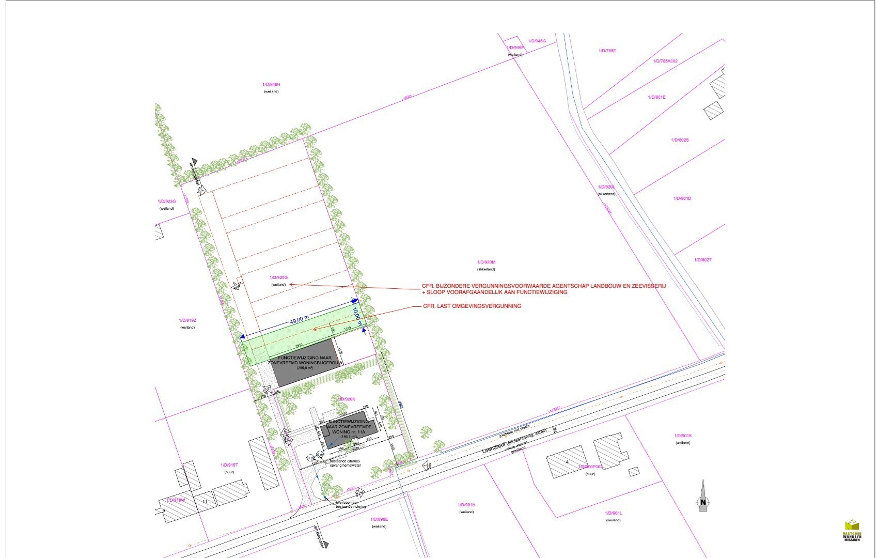Click parcel label 1/D/801E
The image size is (878, 558).
pyautogui.click(x=657, y=97)
